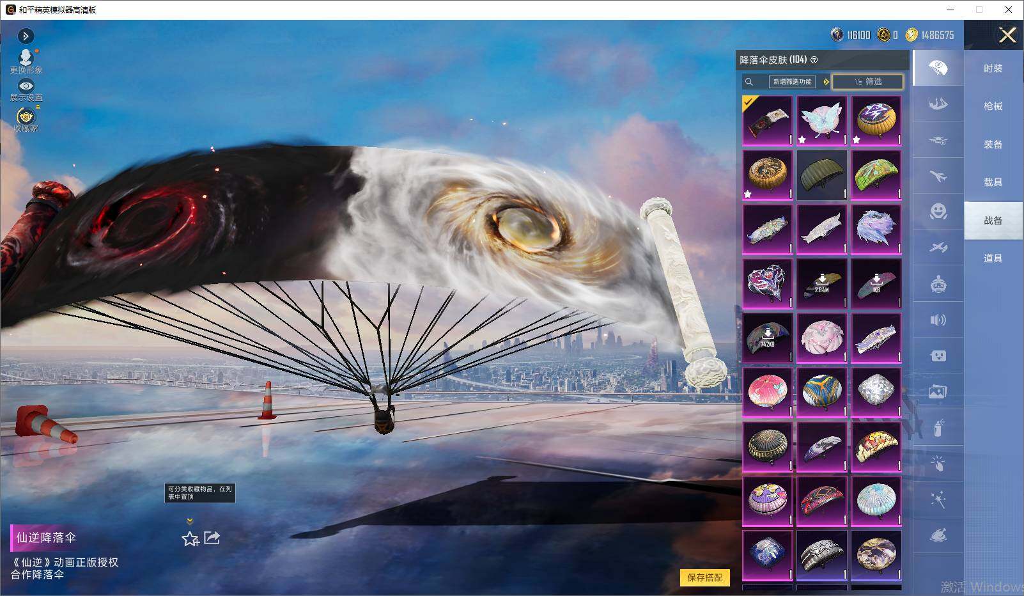Select the red and black rectangular parachute
Image resolution: width=1024 pixels, height=596 pixels.
pyautogui.click(x=822, y=501)
